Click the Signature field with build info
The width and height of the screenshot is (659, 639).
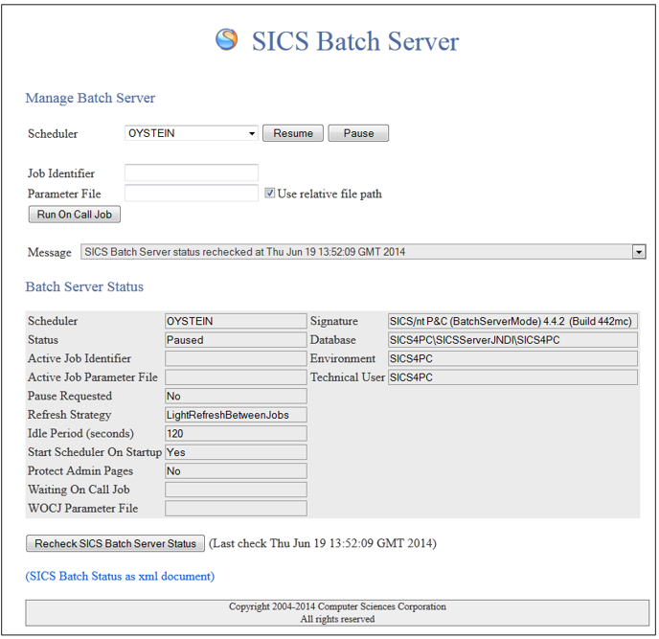(x=512, y=321)
